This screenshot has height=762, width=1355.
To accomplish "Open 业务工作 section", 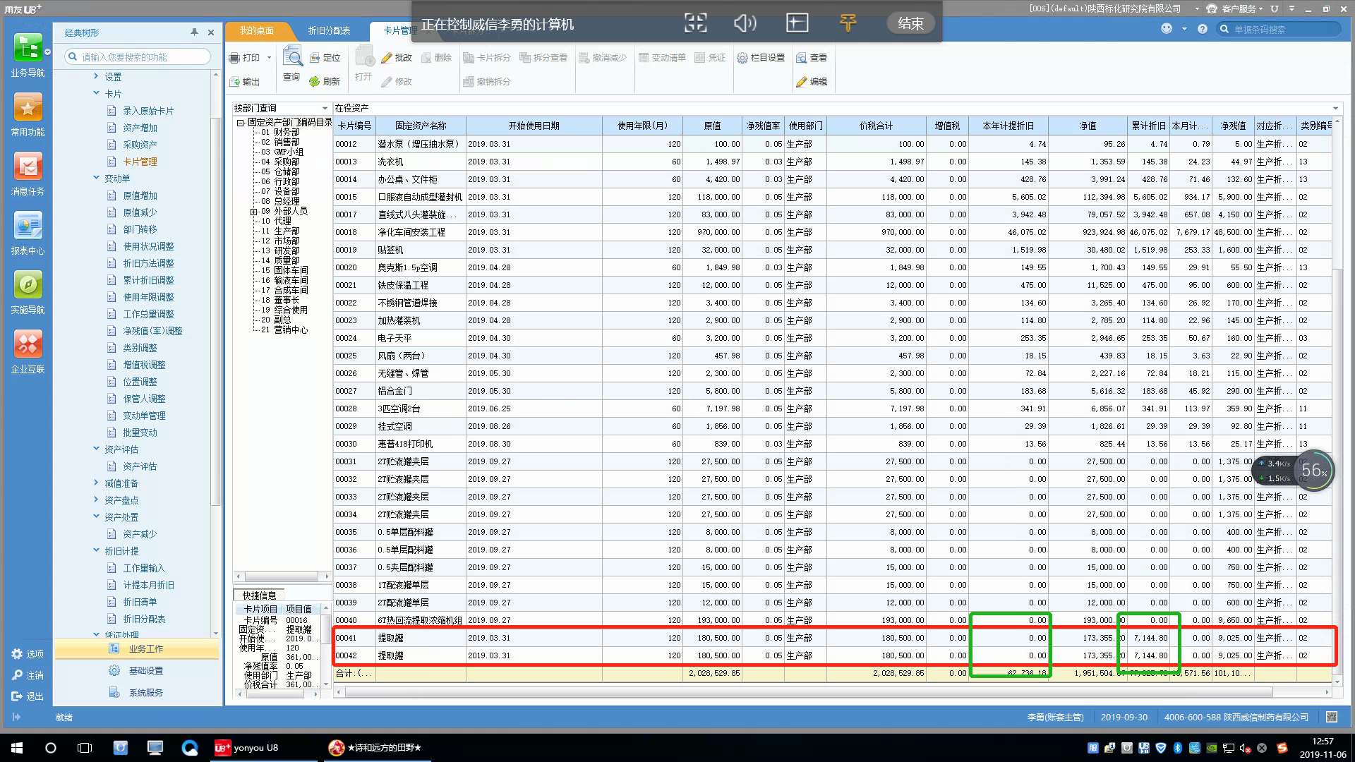I will pos(137,649).
